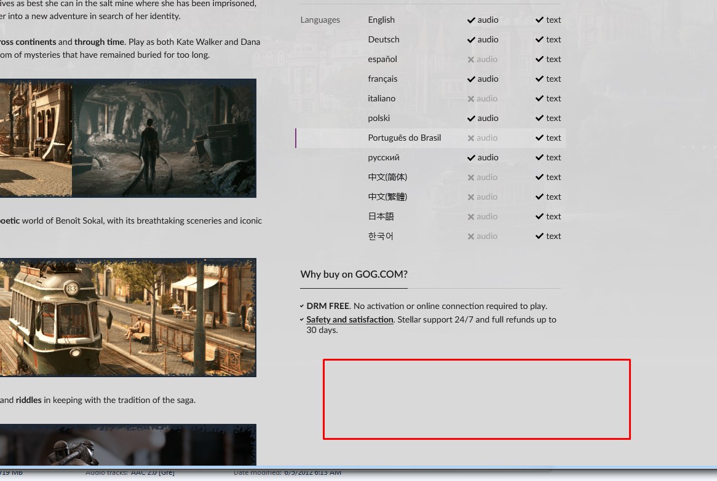Click the bullet chevron beside Safety and satisfaction

[x=302, y=320]
